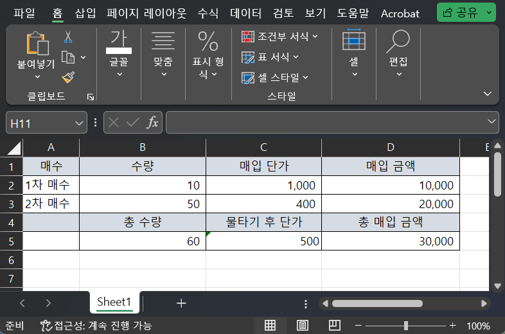Select the 홈 home tab
505x334 pixels.
[x=57, y=13]
